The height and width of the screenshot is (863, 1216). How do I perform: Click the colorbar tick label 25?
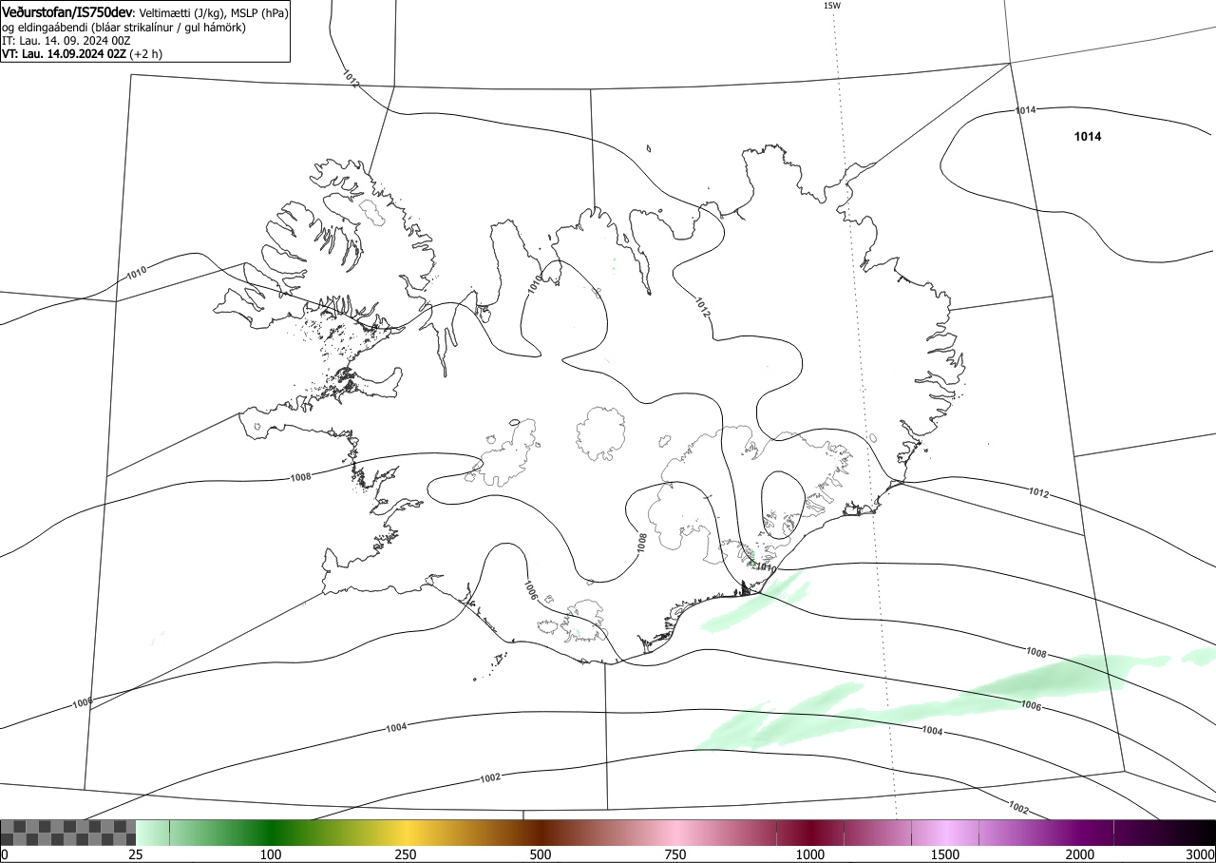tap(136, 854)
